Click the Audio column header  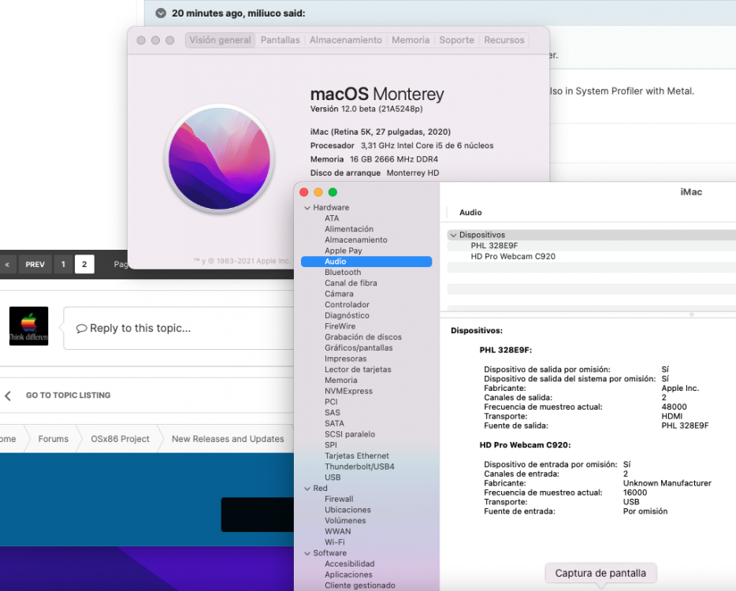[x=470, y=213]
